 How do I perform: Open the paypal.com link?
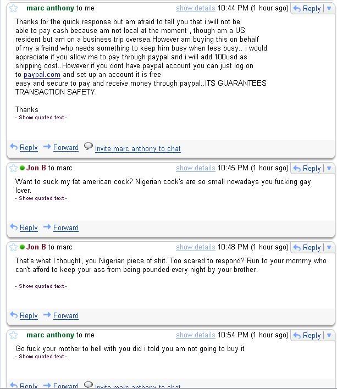tap(42, 74)
